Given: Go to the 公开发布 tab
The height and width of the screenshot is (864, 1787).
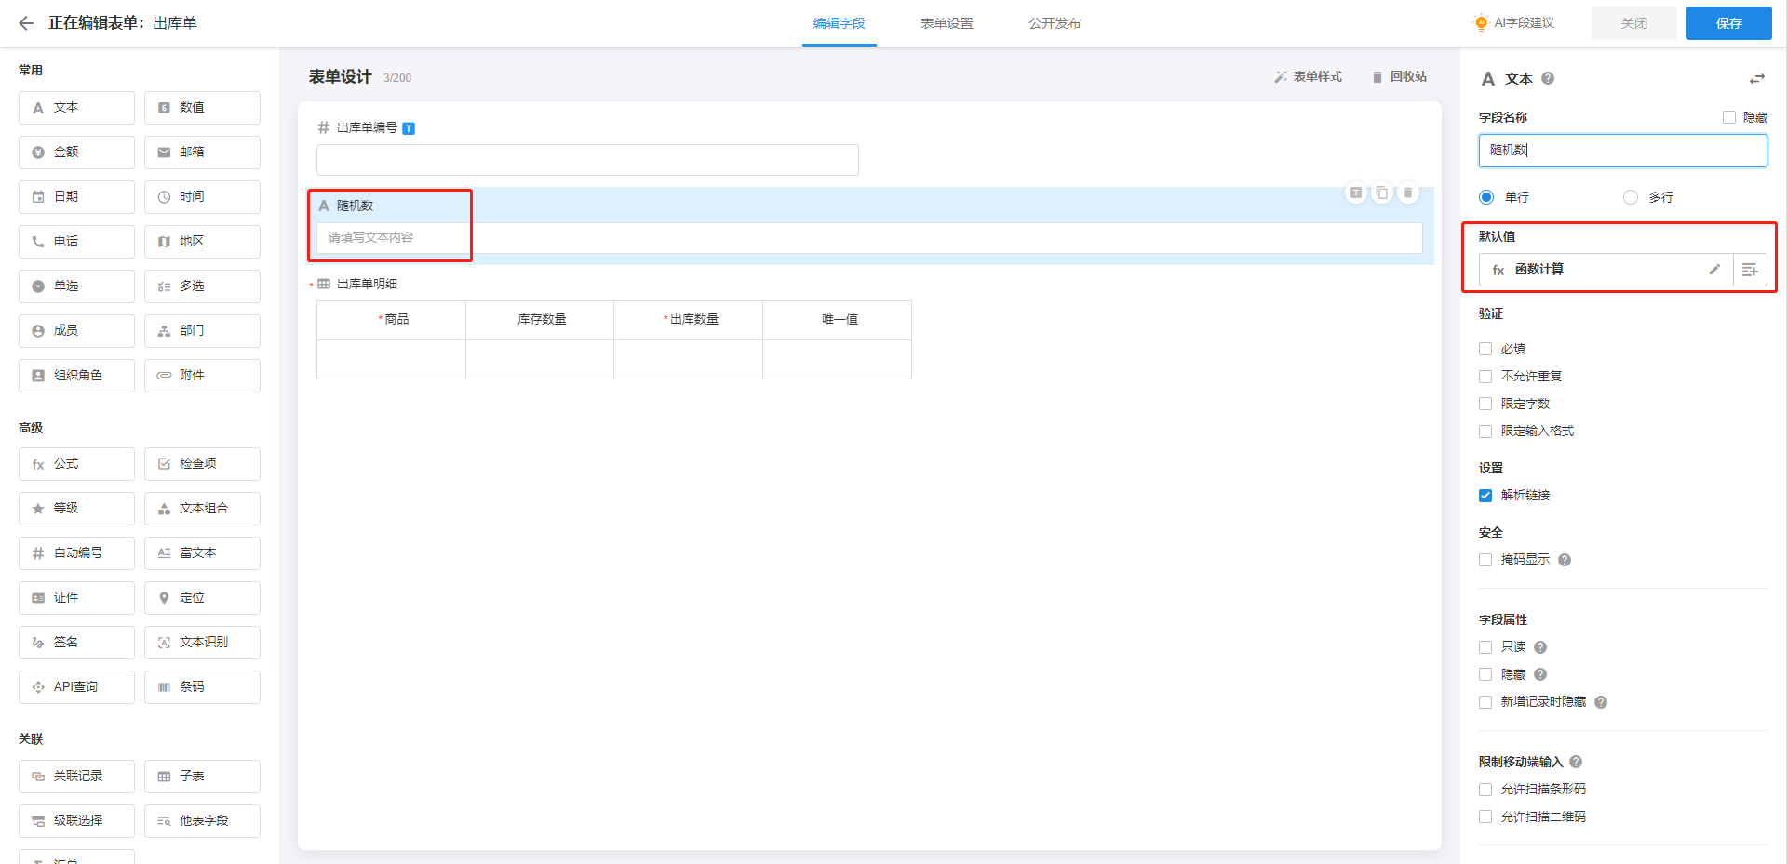Looking at the screenshot, I should [x=1055, y=23].
